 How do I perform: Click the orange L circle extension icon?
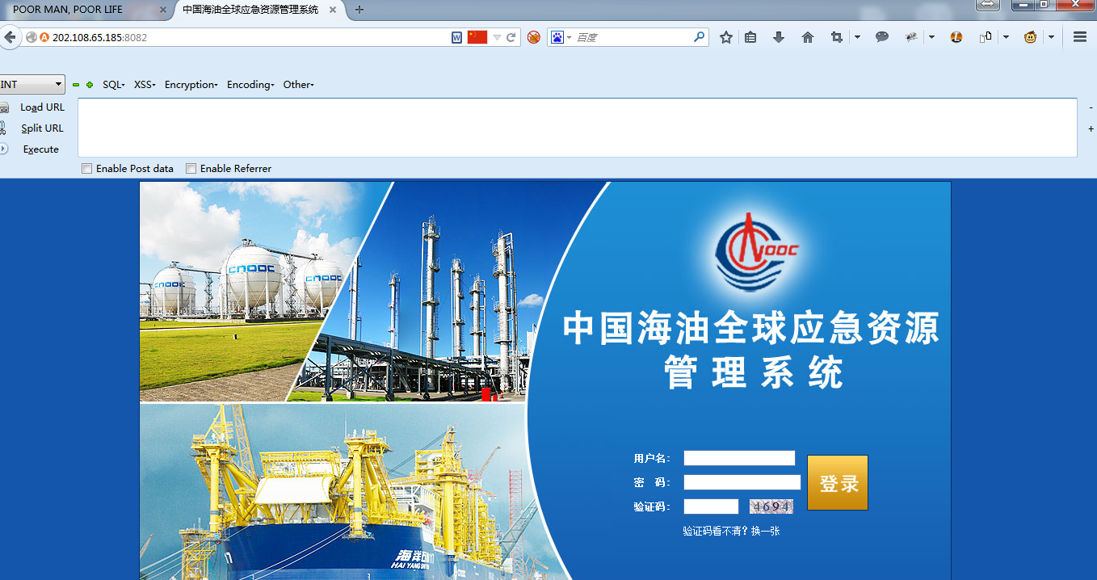click(x=956, y=37)
